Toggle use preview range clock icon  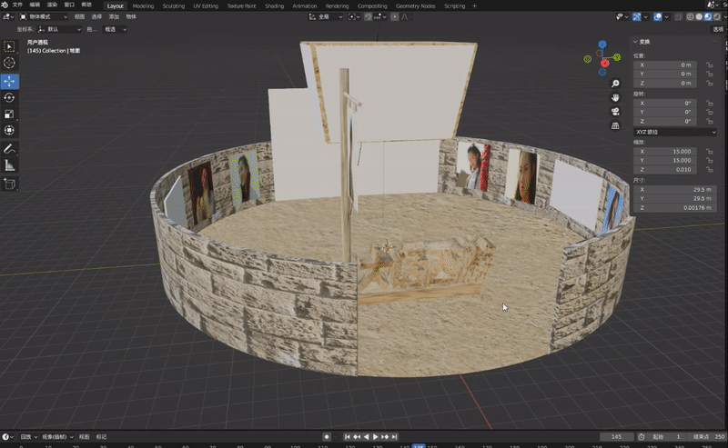click(x=642, y=437)
